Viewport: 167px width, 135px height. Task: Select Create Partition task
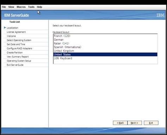pos(15,52)
